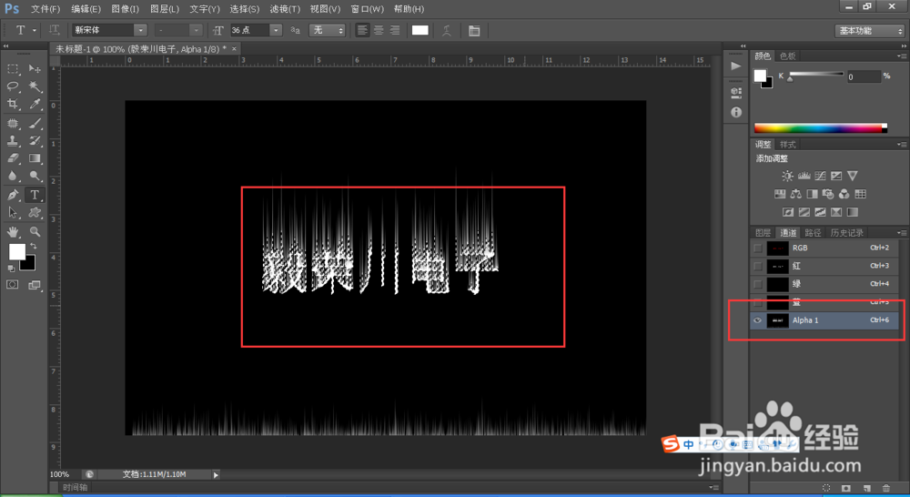The width and height of the screenshot is (910, 497).
Task: Add Brightness/Contrast adjustment
Action: click(787, 176)
